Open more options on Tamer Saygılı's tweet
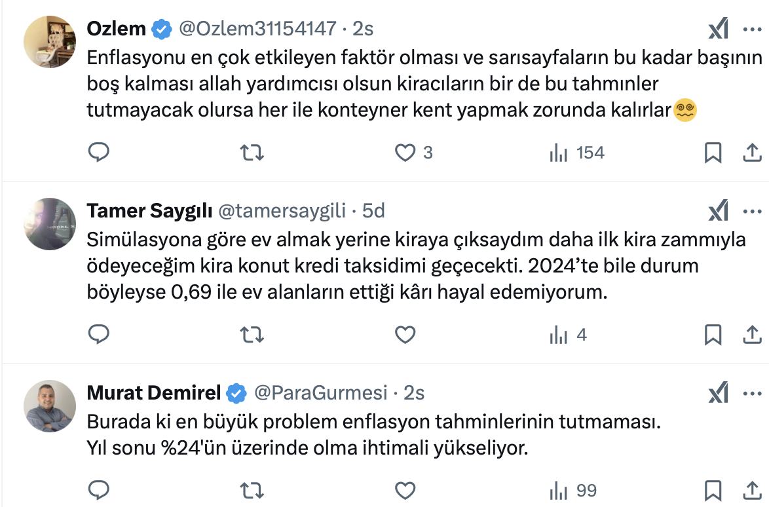Viewport: 769px width, 507px height. coord(751,211)
